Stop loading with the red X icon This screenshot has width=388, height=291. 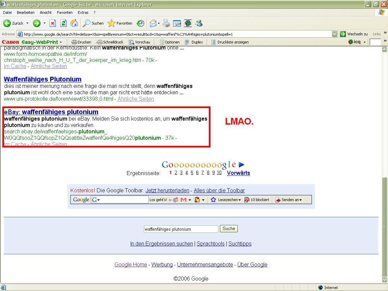coord(53,23)
